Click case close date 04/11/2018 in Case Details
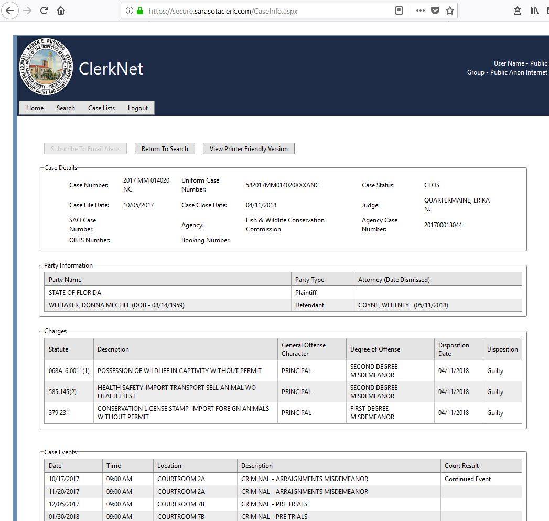The image size is (549, 521). coord(261,205)
